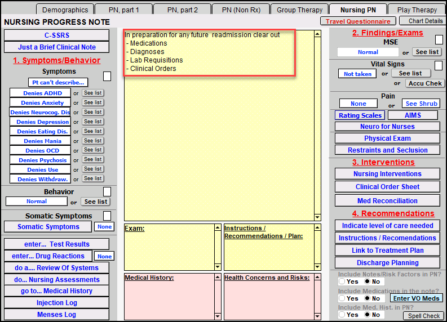Go to the Play Therapy tab
The height and width of the screenshot is (322, 447).
click(417, 10)
